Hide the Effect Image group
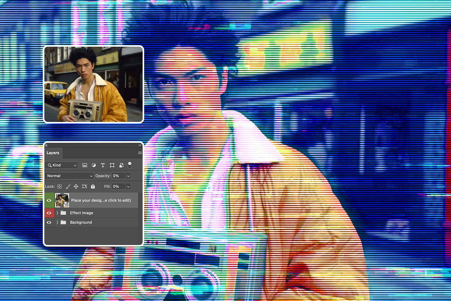 [x=49, y=213]
